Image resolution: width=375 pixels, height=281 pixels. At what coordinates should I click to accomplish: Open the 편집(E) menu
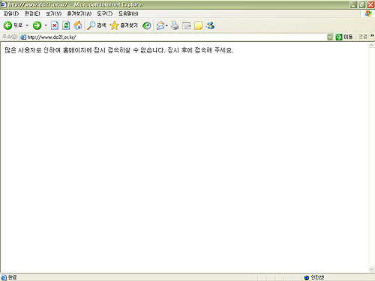tap(32, 13)
